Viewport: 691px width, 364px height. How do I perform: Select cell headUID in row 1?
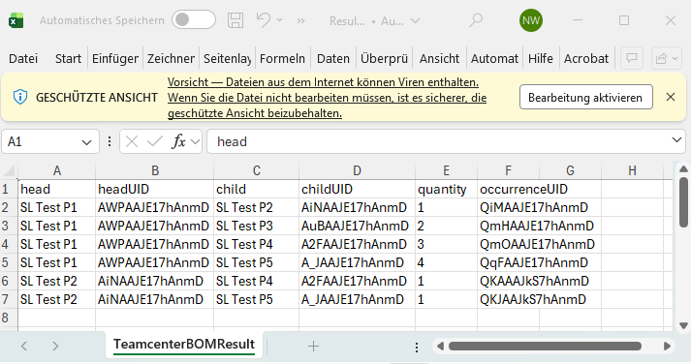155,190
